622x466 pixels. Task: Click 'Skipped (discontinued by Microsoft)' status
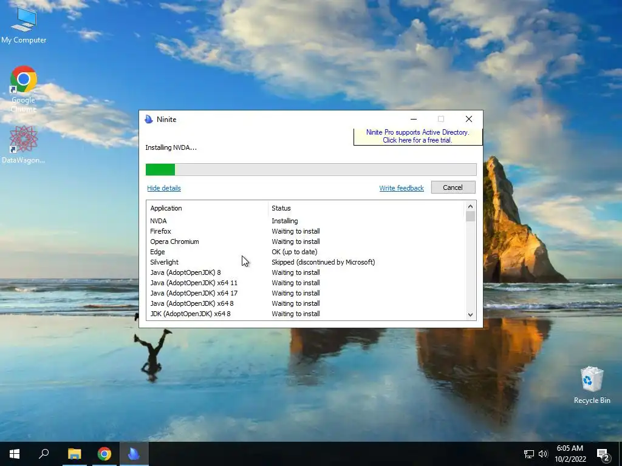click(323, 262)
